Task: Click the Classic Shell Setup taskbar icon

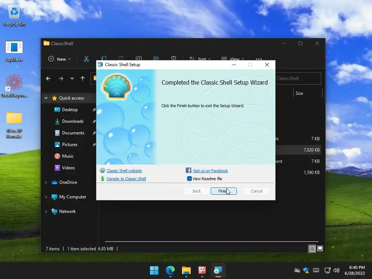Action: (x=218, y=270)
